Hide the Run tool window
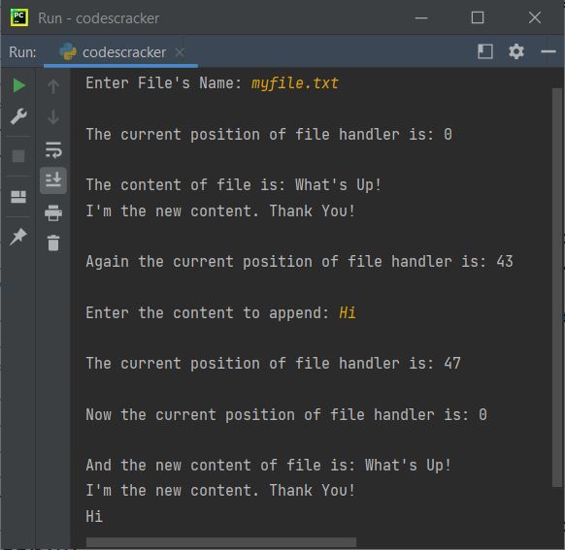565x550 pixels. click(x=548, y=51)
